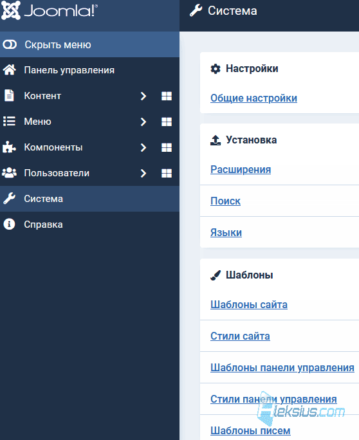Go to Панель управления menu item
This screenshot has width=359, height=440.
(90, 70)
